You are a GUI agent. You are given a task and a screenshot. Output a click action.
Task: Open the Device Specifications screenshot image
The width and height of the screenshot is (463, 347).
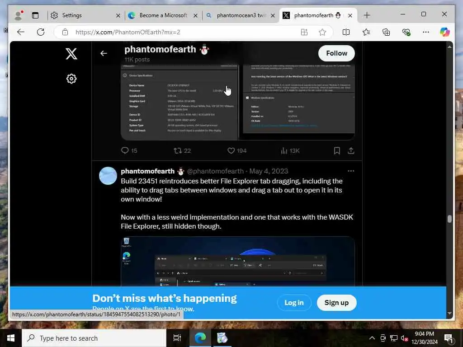[x=180, y=102]
